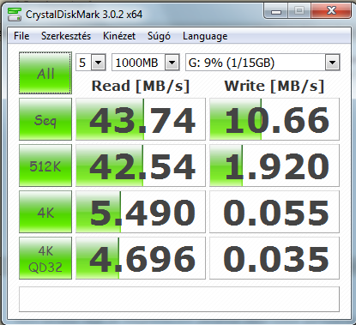Viewport: 356px width, 325px height.
Task: Click the 512K write result 1.920
Action: pos(275,166)
